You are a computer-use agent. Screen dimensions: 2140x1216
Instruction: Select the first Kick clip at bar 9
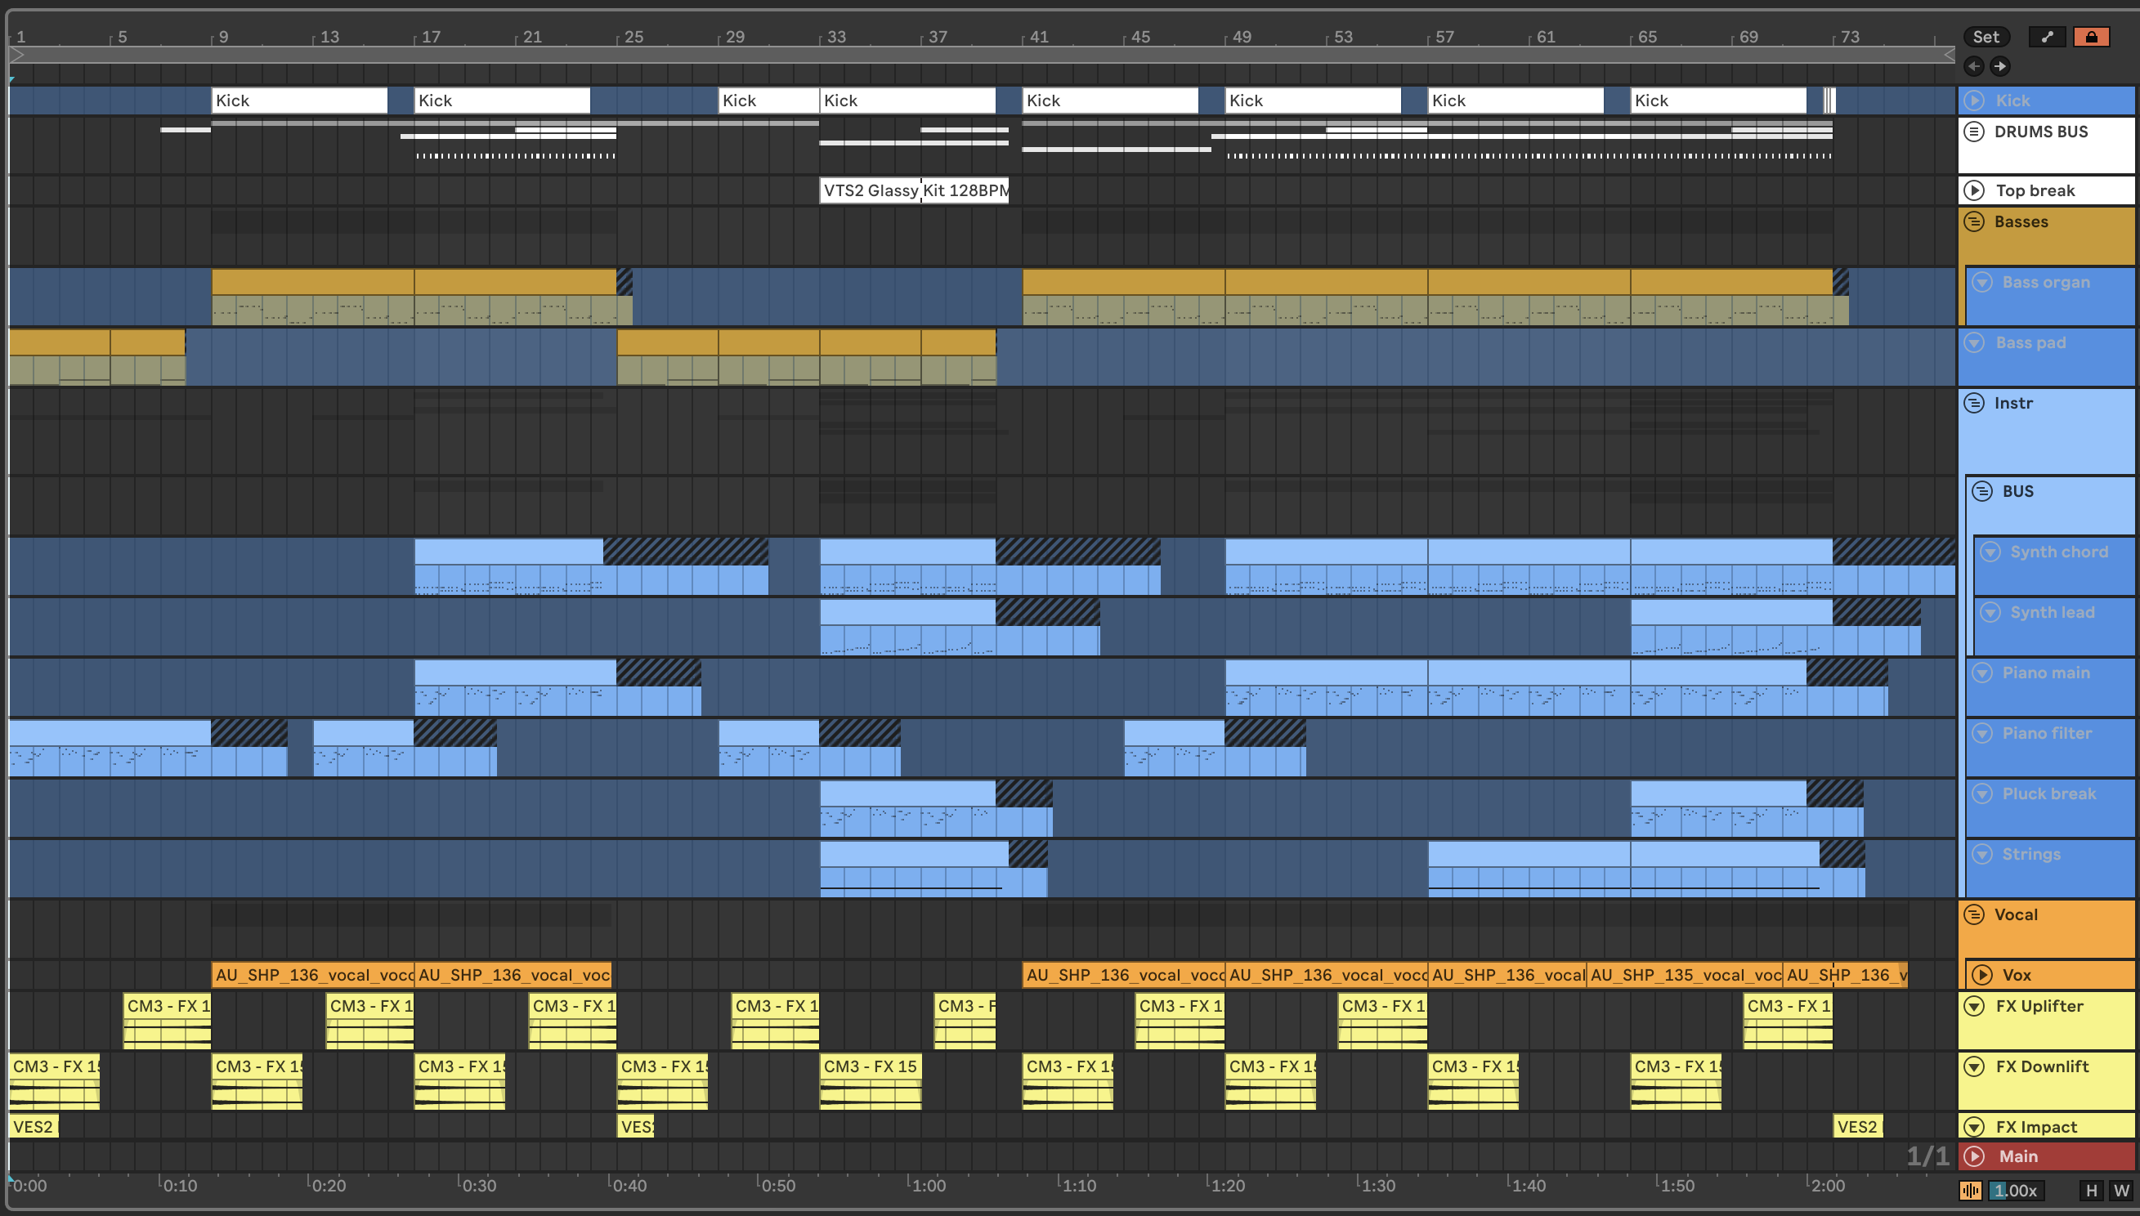click(x=299, y=101)
